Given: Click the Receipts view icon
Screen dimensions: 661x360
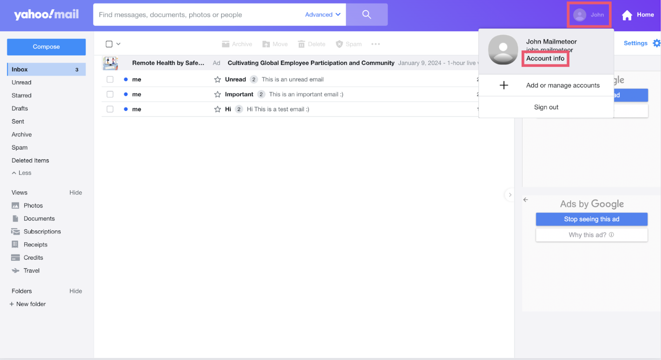Looking at the screenshot, I should [x=15, y=244].
